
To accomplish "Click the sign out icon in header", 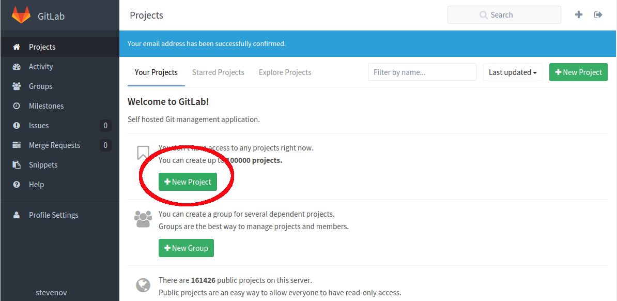I will 598,15.
